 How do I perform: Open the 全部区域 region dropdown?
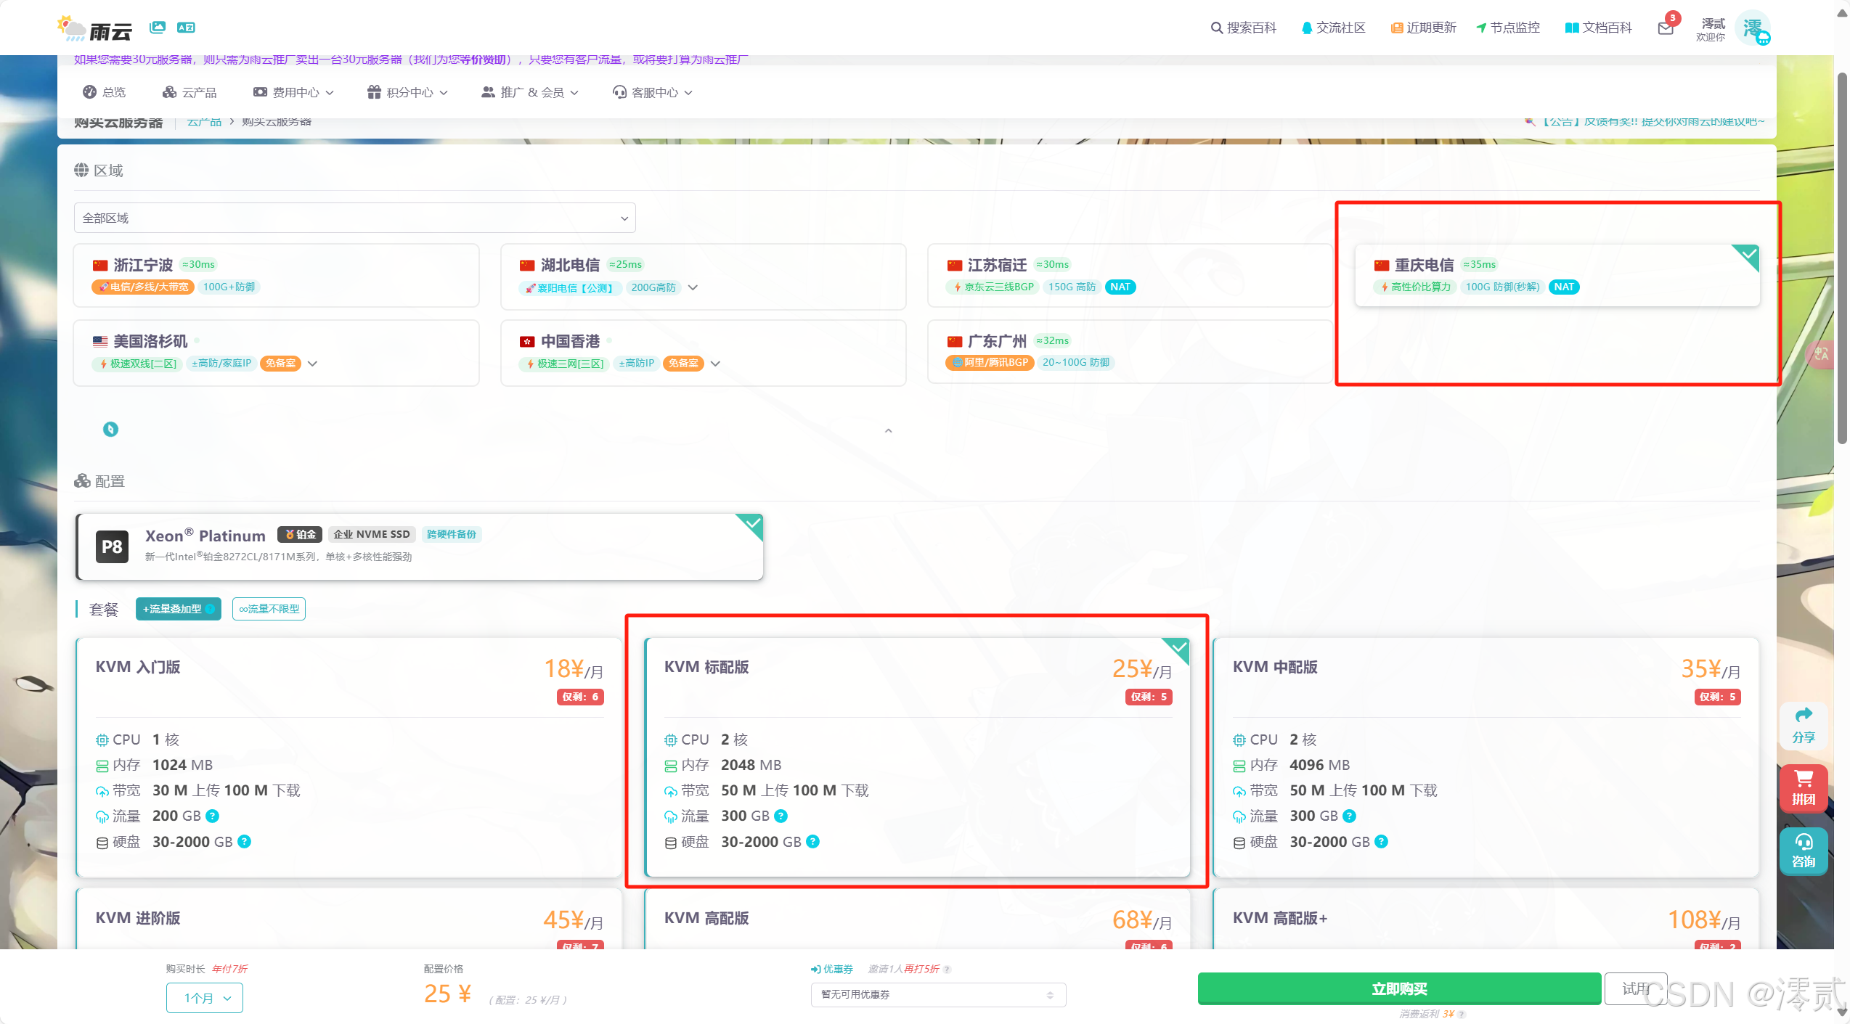point(354,218)
